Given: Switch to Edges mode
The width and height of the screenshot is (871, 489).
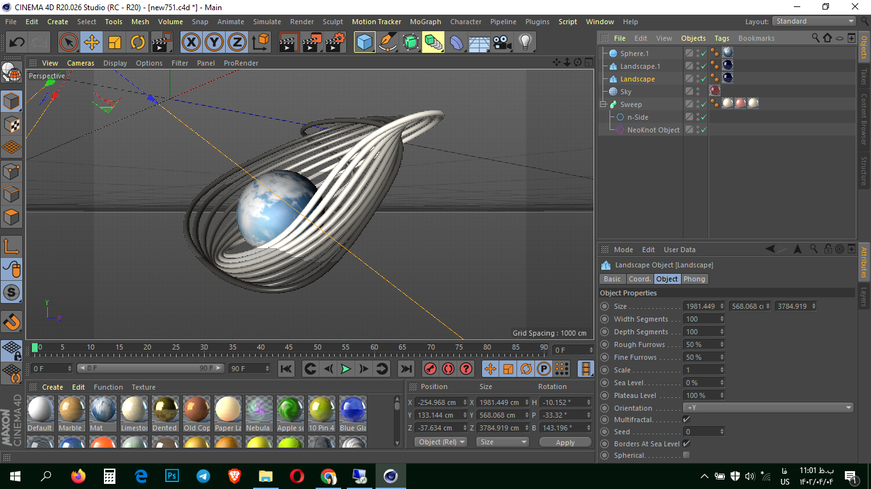Looking at the screenshot, I should (x=12, y=194).
